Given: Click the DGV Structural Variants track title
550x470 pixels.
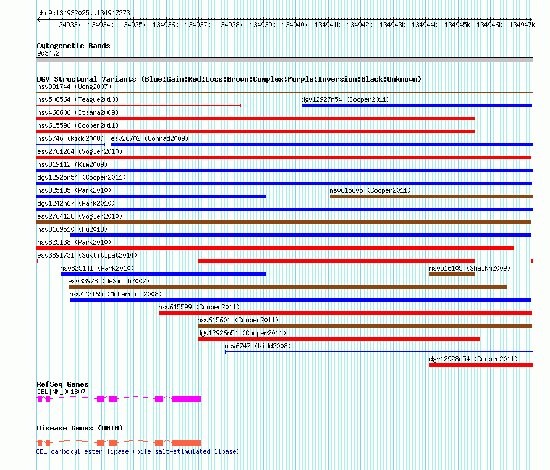Looking at the screenshot, I should (x=229, y=79).
